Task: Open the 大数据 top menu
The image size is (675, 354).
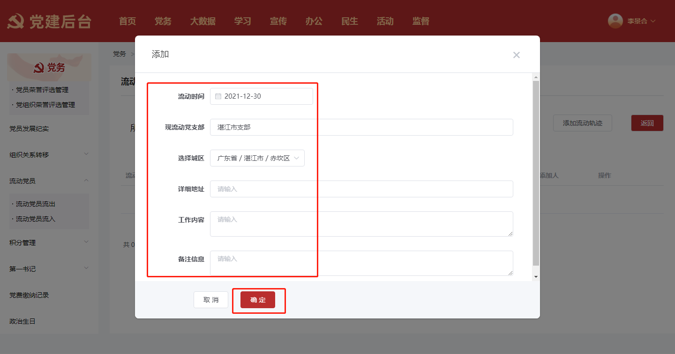Action: tap(202, 21)
